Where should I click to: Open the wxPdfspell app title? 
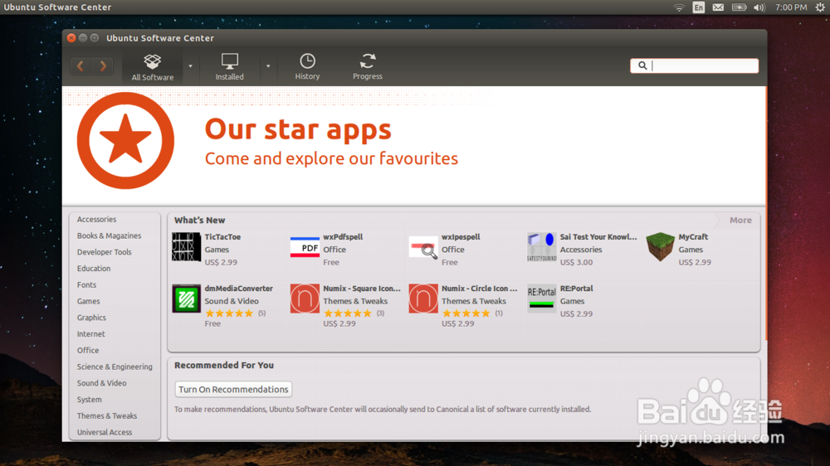coord(343,237)
